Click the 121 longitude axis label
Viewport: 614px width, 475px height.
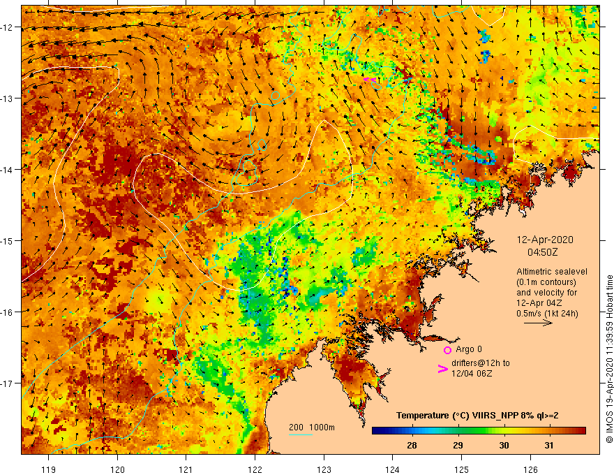[186, 469]
